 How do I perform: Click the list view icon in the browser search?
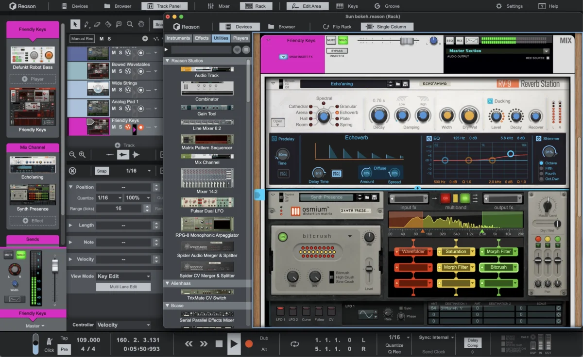(246, 49)
